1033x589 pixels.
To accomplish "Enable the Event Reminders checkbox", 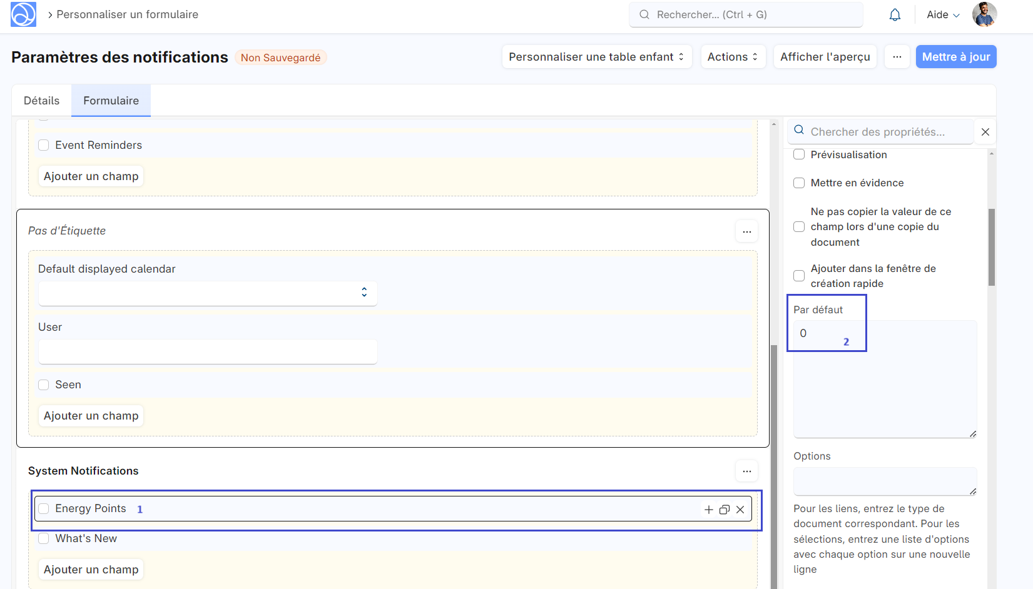I will click(43, 144).
